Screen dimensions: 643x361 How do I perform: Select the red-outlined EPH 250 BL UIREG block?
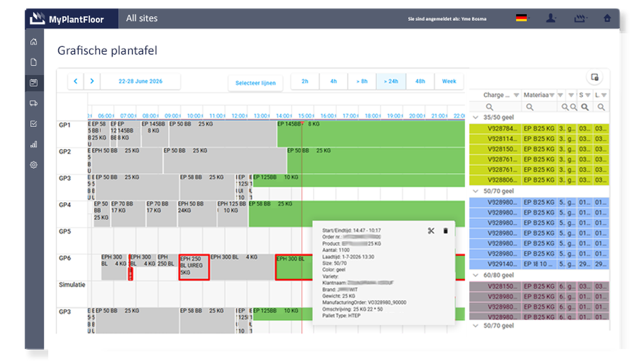click(194, 267)
